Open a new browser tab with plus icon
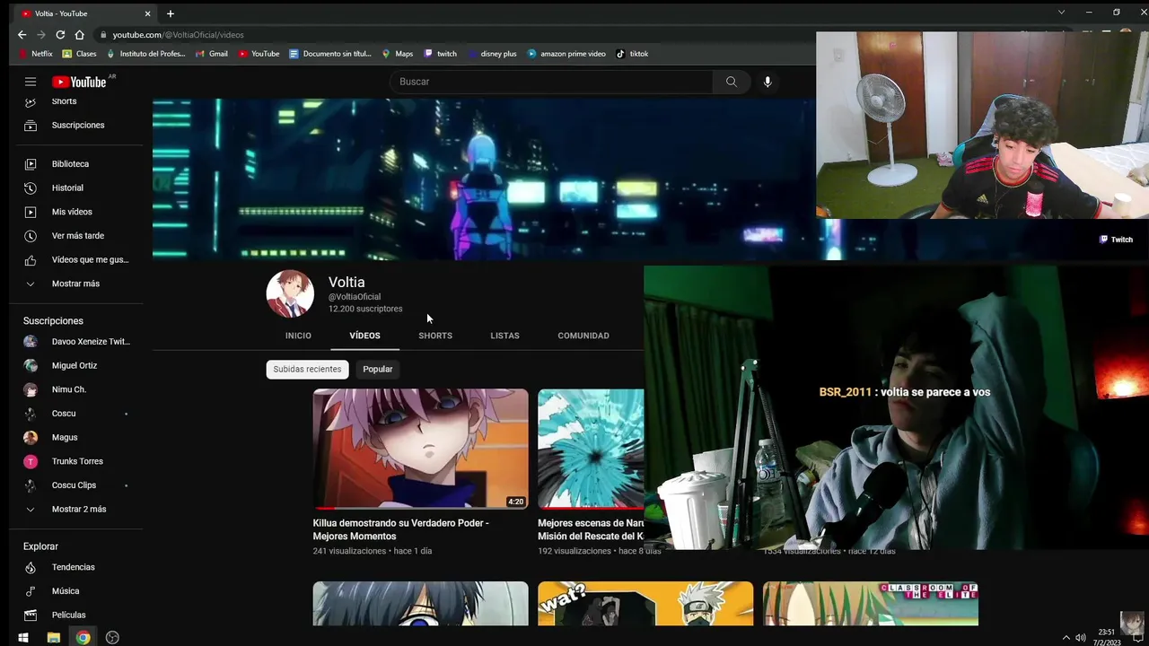1149x646 pixels. click(x=170, y=13)
